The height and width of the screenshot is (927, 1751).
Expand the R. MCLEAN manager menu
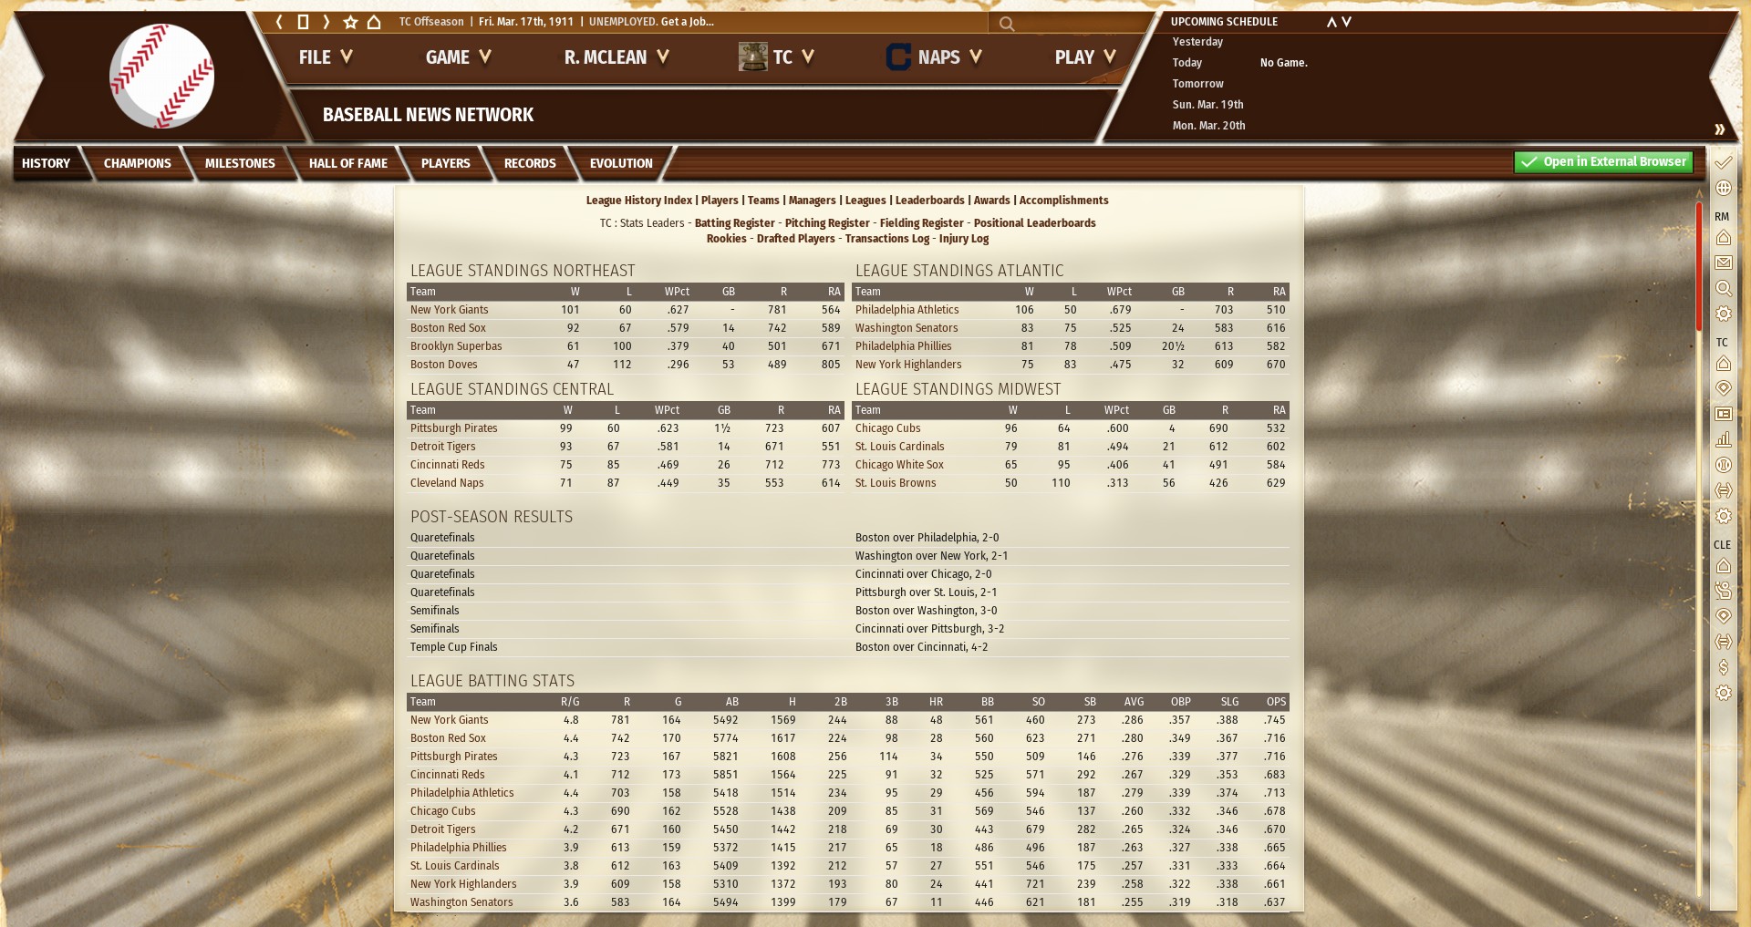pyautogui.click(x=616, y=57)
